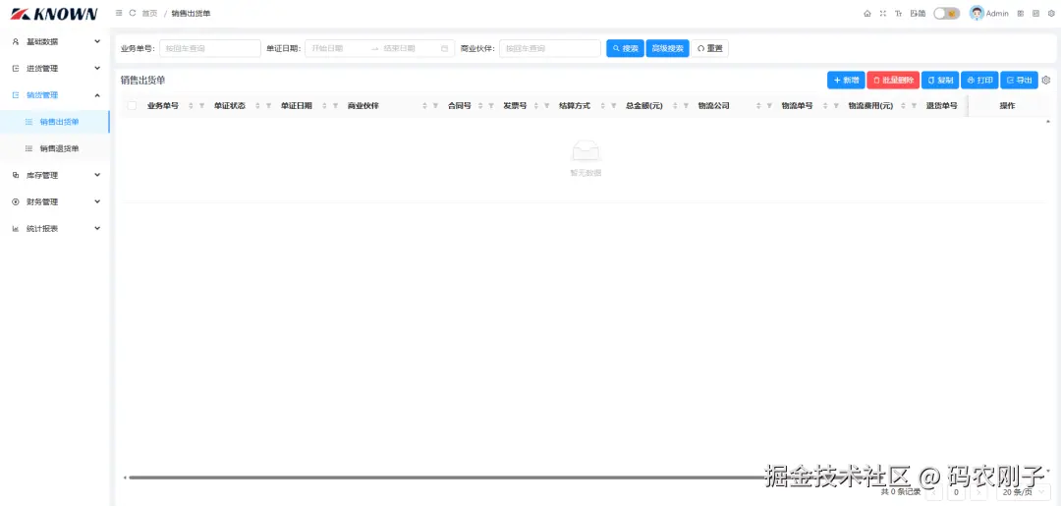Filter the 单证日期 column

tap(336, 106)
